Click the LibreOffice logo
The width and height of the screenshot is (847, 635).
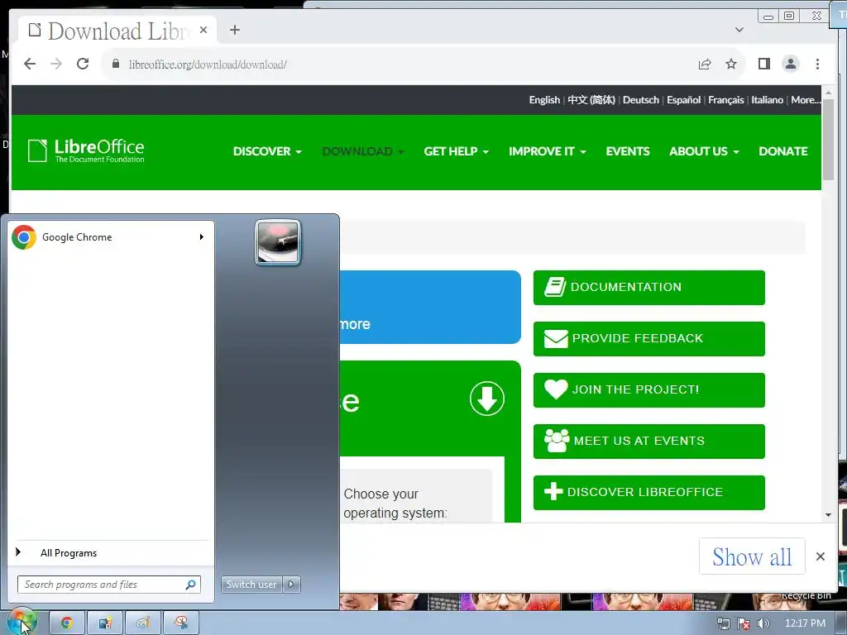[86, 150]
